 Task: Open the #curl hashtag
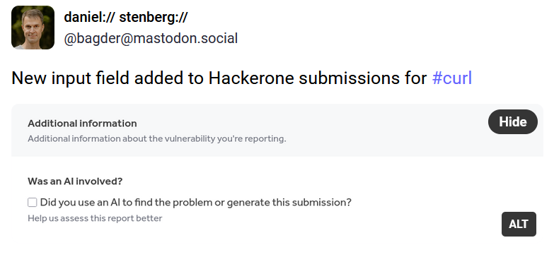coord(452,78)
